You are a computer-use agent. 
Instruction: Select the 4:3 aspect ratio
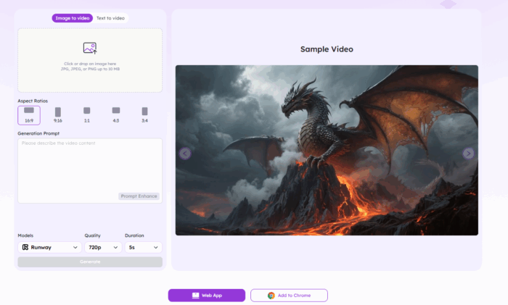point(116,115)
